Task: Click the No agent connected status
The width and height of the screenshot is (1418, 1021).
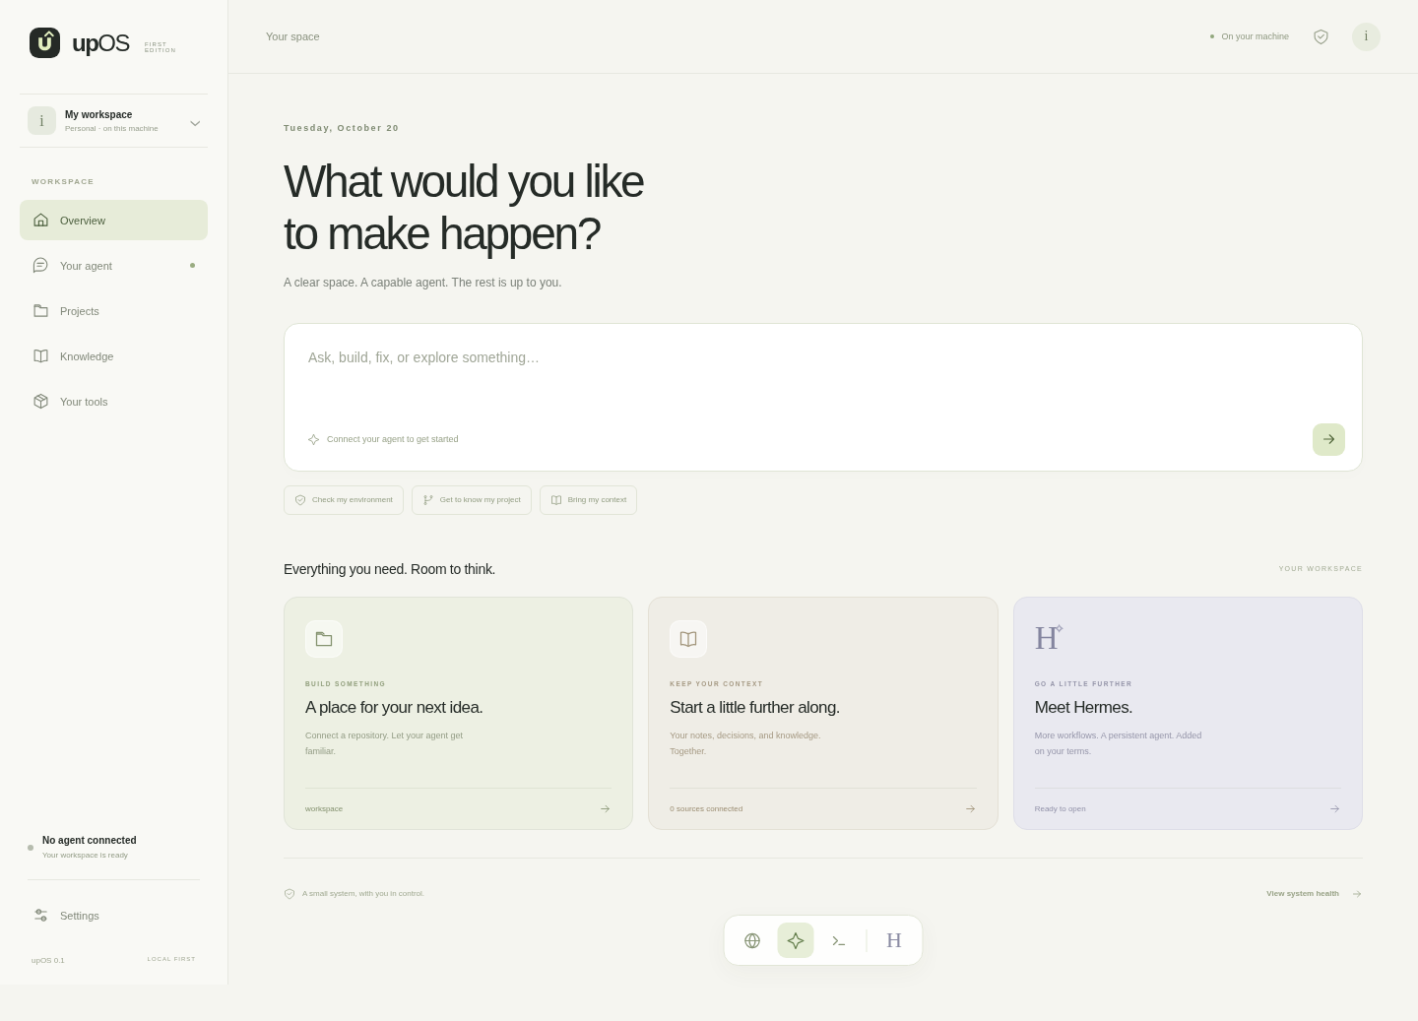Action: pyautogui.click(x=89, y=847)
